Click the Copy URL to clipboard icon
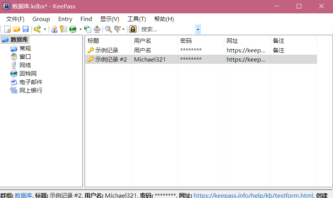Screen dimensions: 333x198 88,29
